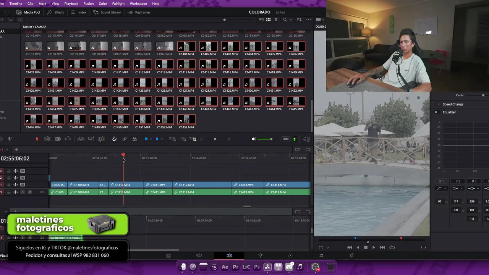Select the arrow Selection Mode tool

[37, 139]
